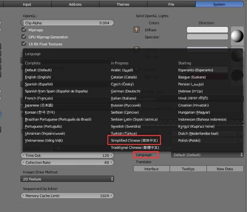The width and height of the screenshot is (247, 212).
Task: Toggle 16 Bit Float Textures checkbox
Action: coord(24,44)
